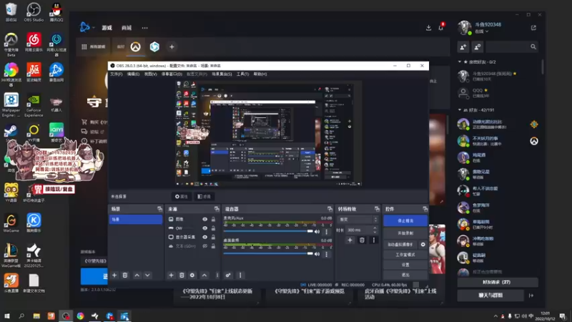
Task: Open advanced audio properties in the mixer
Action: (228, 275)
